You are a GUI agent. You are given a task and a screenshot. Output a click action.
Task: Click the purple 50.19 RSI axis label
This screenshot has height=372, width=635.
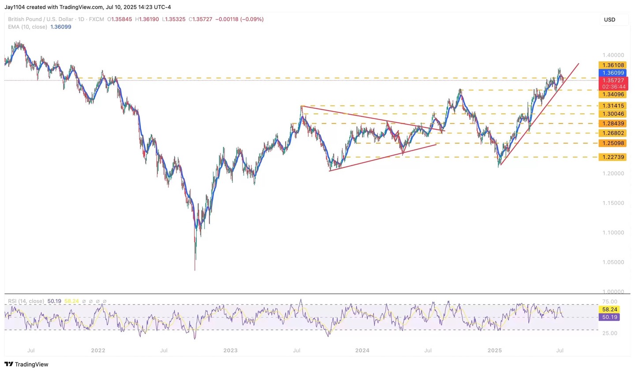[610, 317]
